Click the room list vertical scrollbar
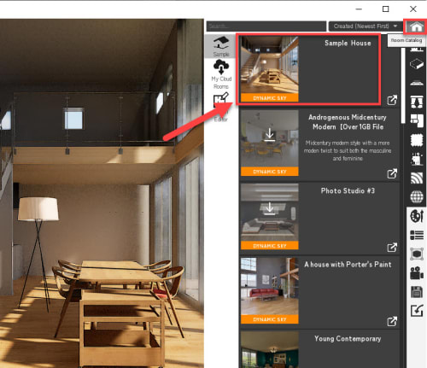 point(403,85)
